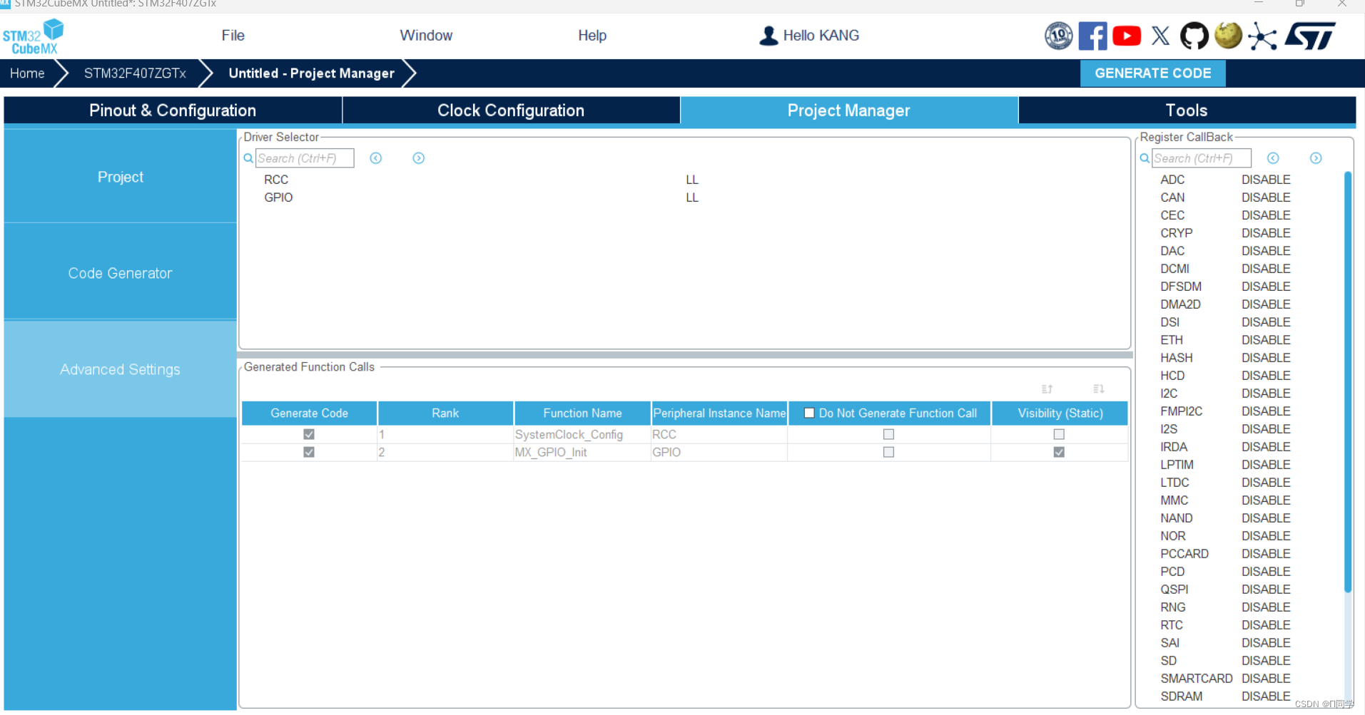Open the Project side section

click(120, 177)
